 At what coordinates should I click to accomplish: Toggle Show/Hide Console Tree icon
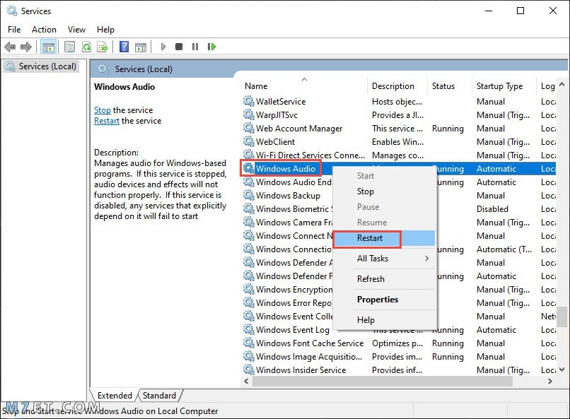click(48, 47)
